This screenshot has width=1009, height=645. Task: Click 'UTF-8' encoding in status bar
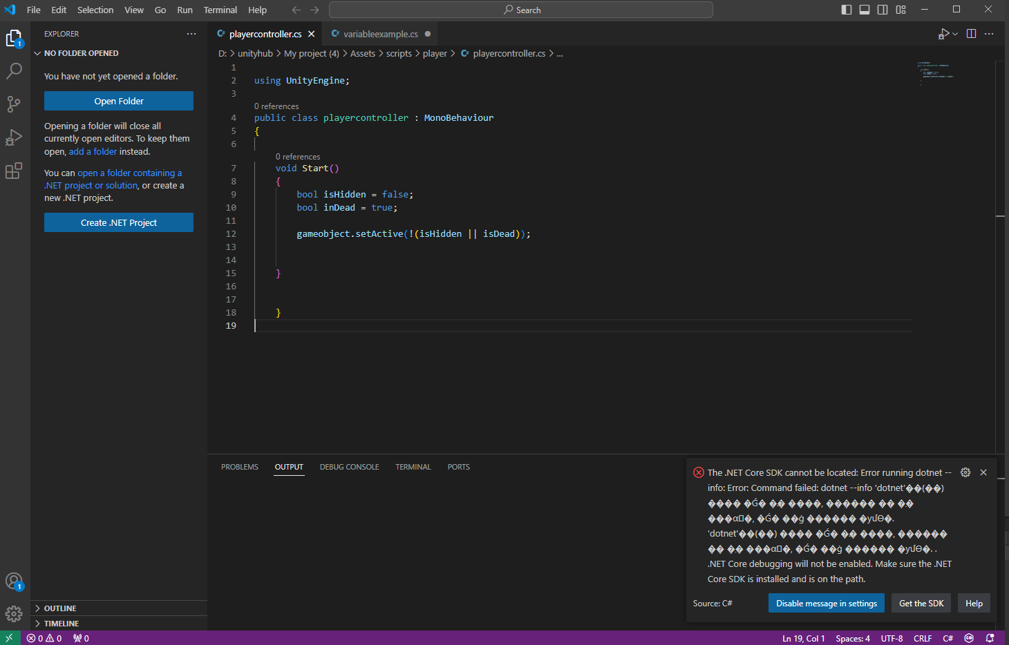tap(892, 638)
